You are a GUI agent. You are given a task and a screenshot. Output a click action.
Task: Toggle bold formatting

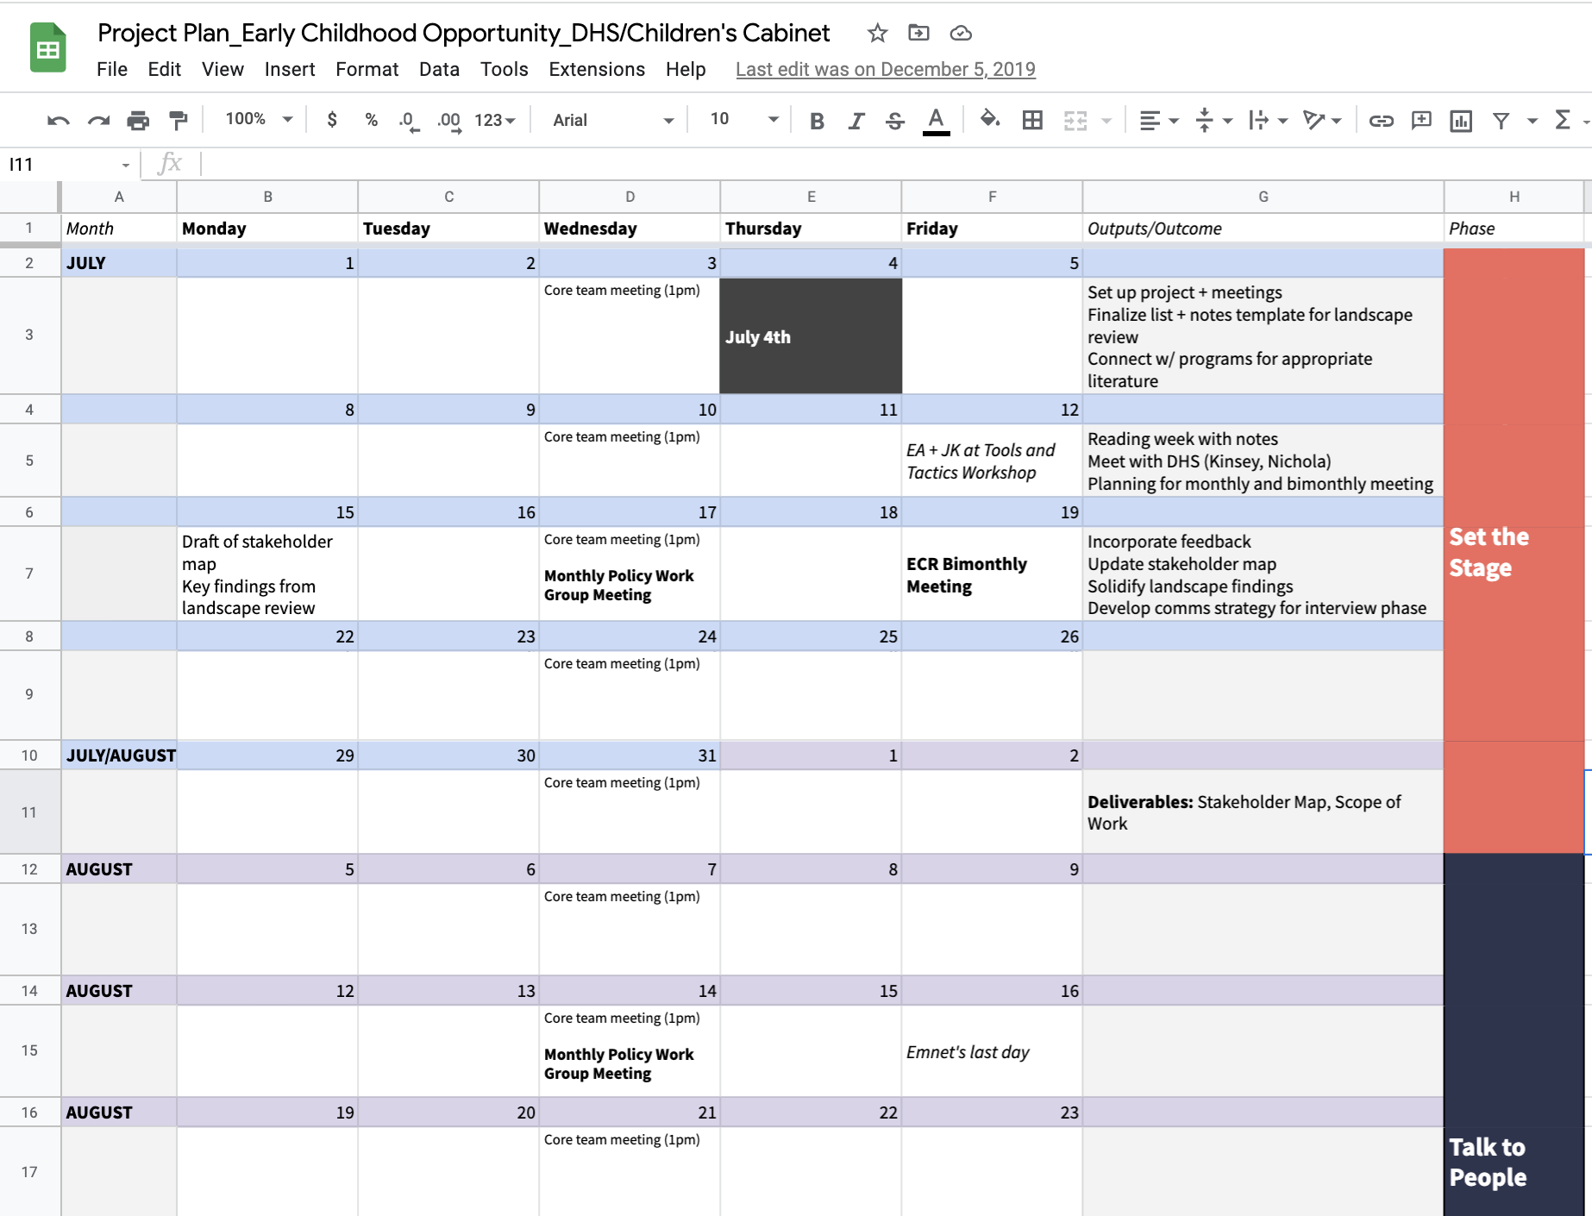coord(817,121)
